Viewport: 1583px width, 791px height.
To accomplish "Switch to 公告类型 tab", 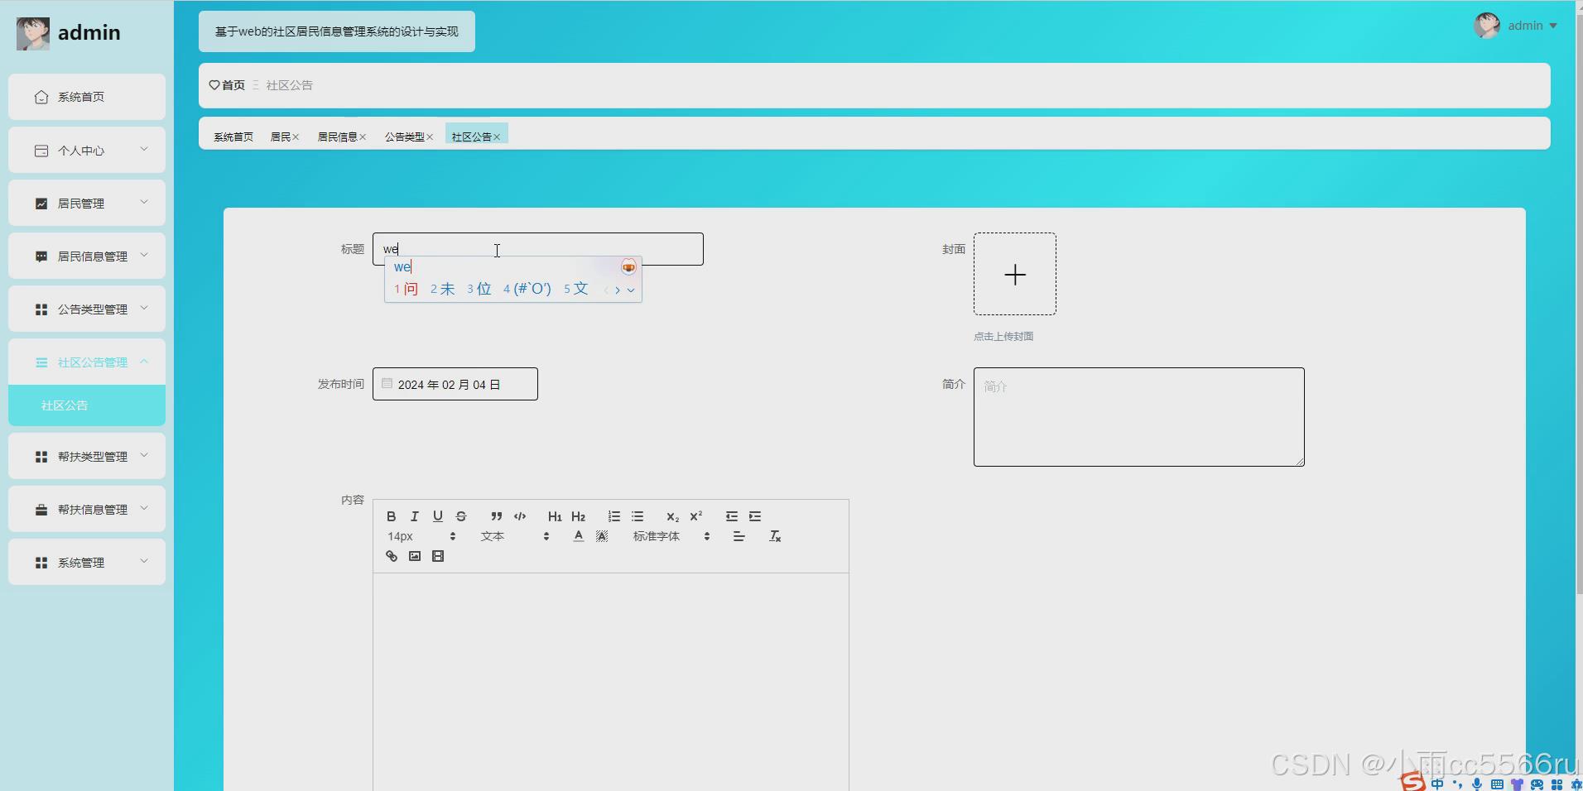I will [x=404, y=137].
